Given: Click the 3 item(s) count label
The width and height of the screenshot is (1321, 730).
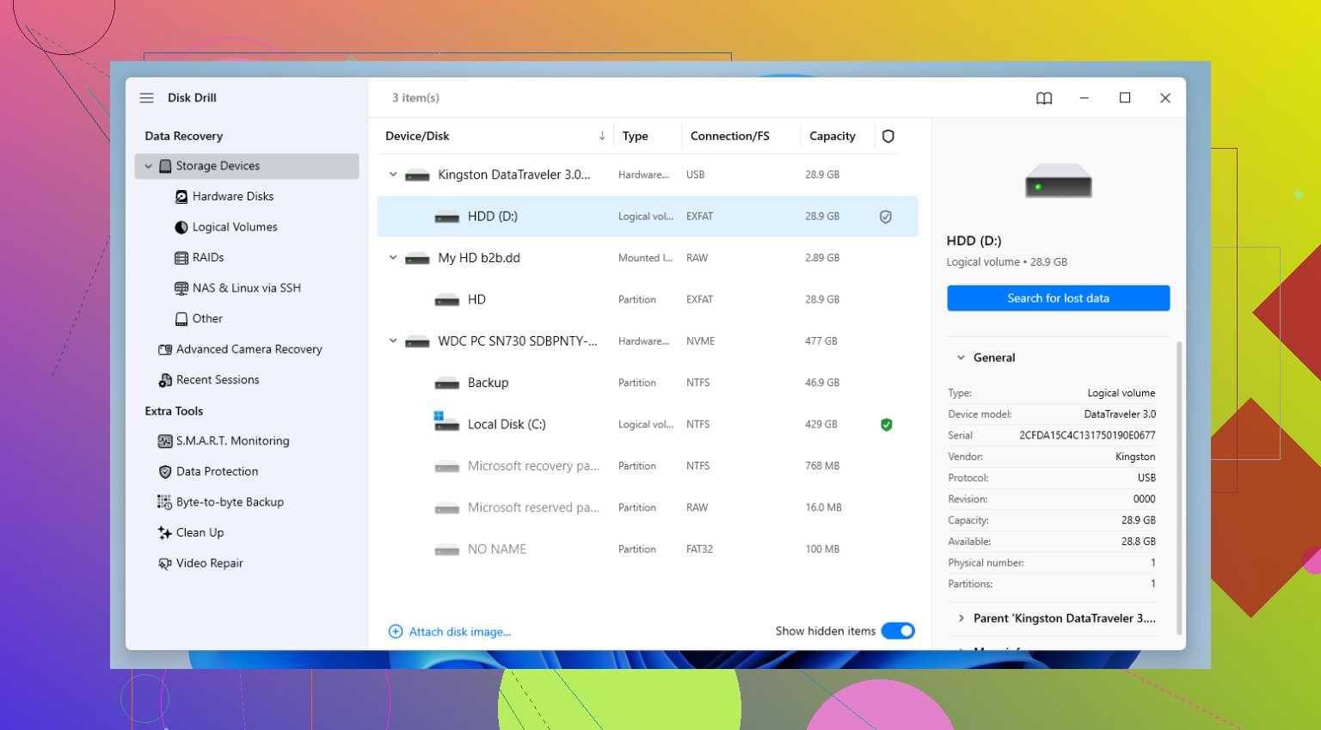Looking at the screenshot, I should coord(415,98).
